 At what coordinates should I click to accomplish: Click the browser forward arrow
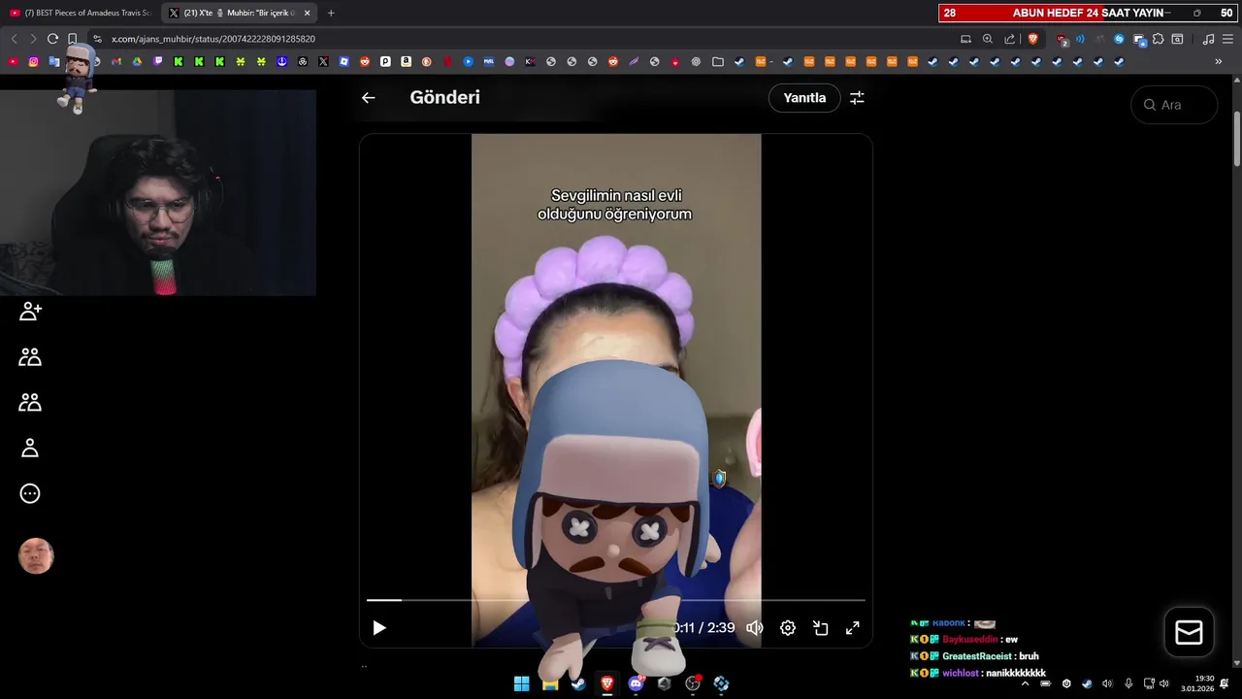tap(33, 39)
